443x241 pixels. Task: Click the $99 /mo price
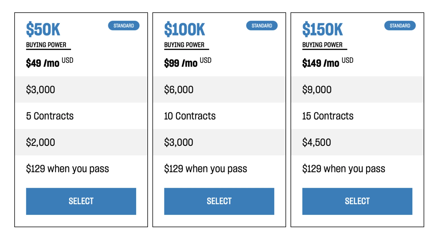(x=181, y=63)
